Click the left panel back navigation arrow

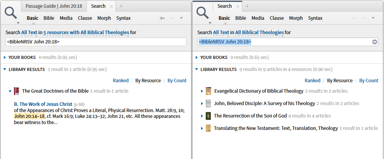click(162, 18)
